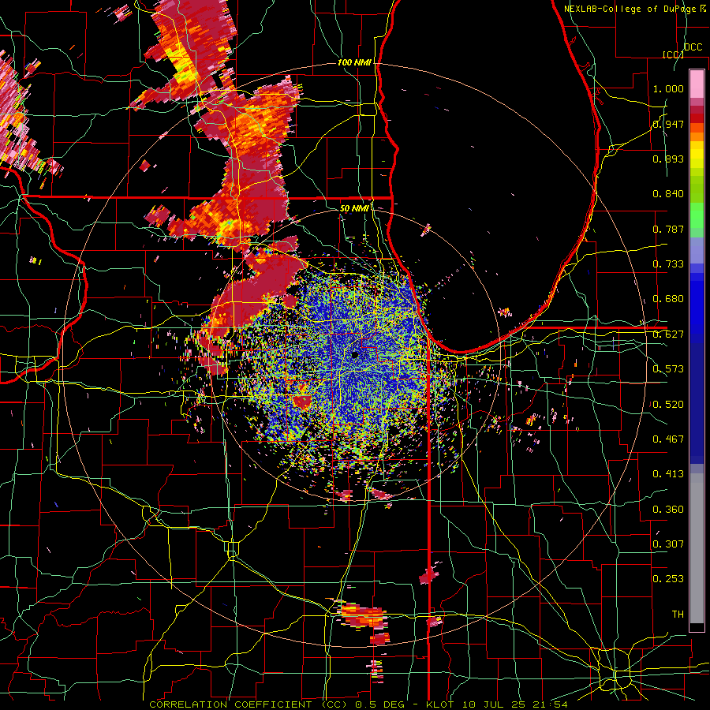Image resolution: width=710 pixels, height=710 pixels.
Task: Click the DCC label above the color scale
Action: tap(693, 47)
